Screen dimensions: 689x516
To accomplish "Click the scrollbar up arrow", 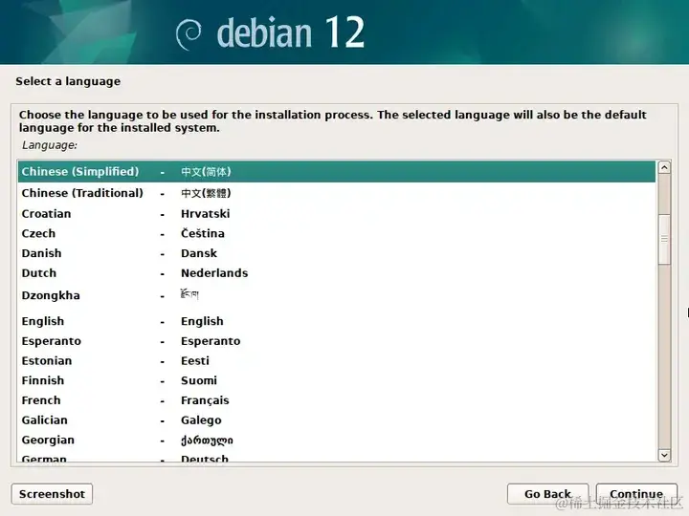I will pyautogui.click(x=664, y=167).
